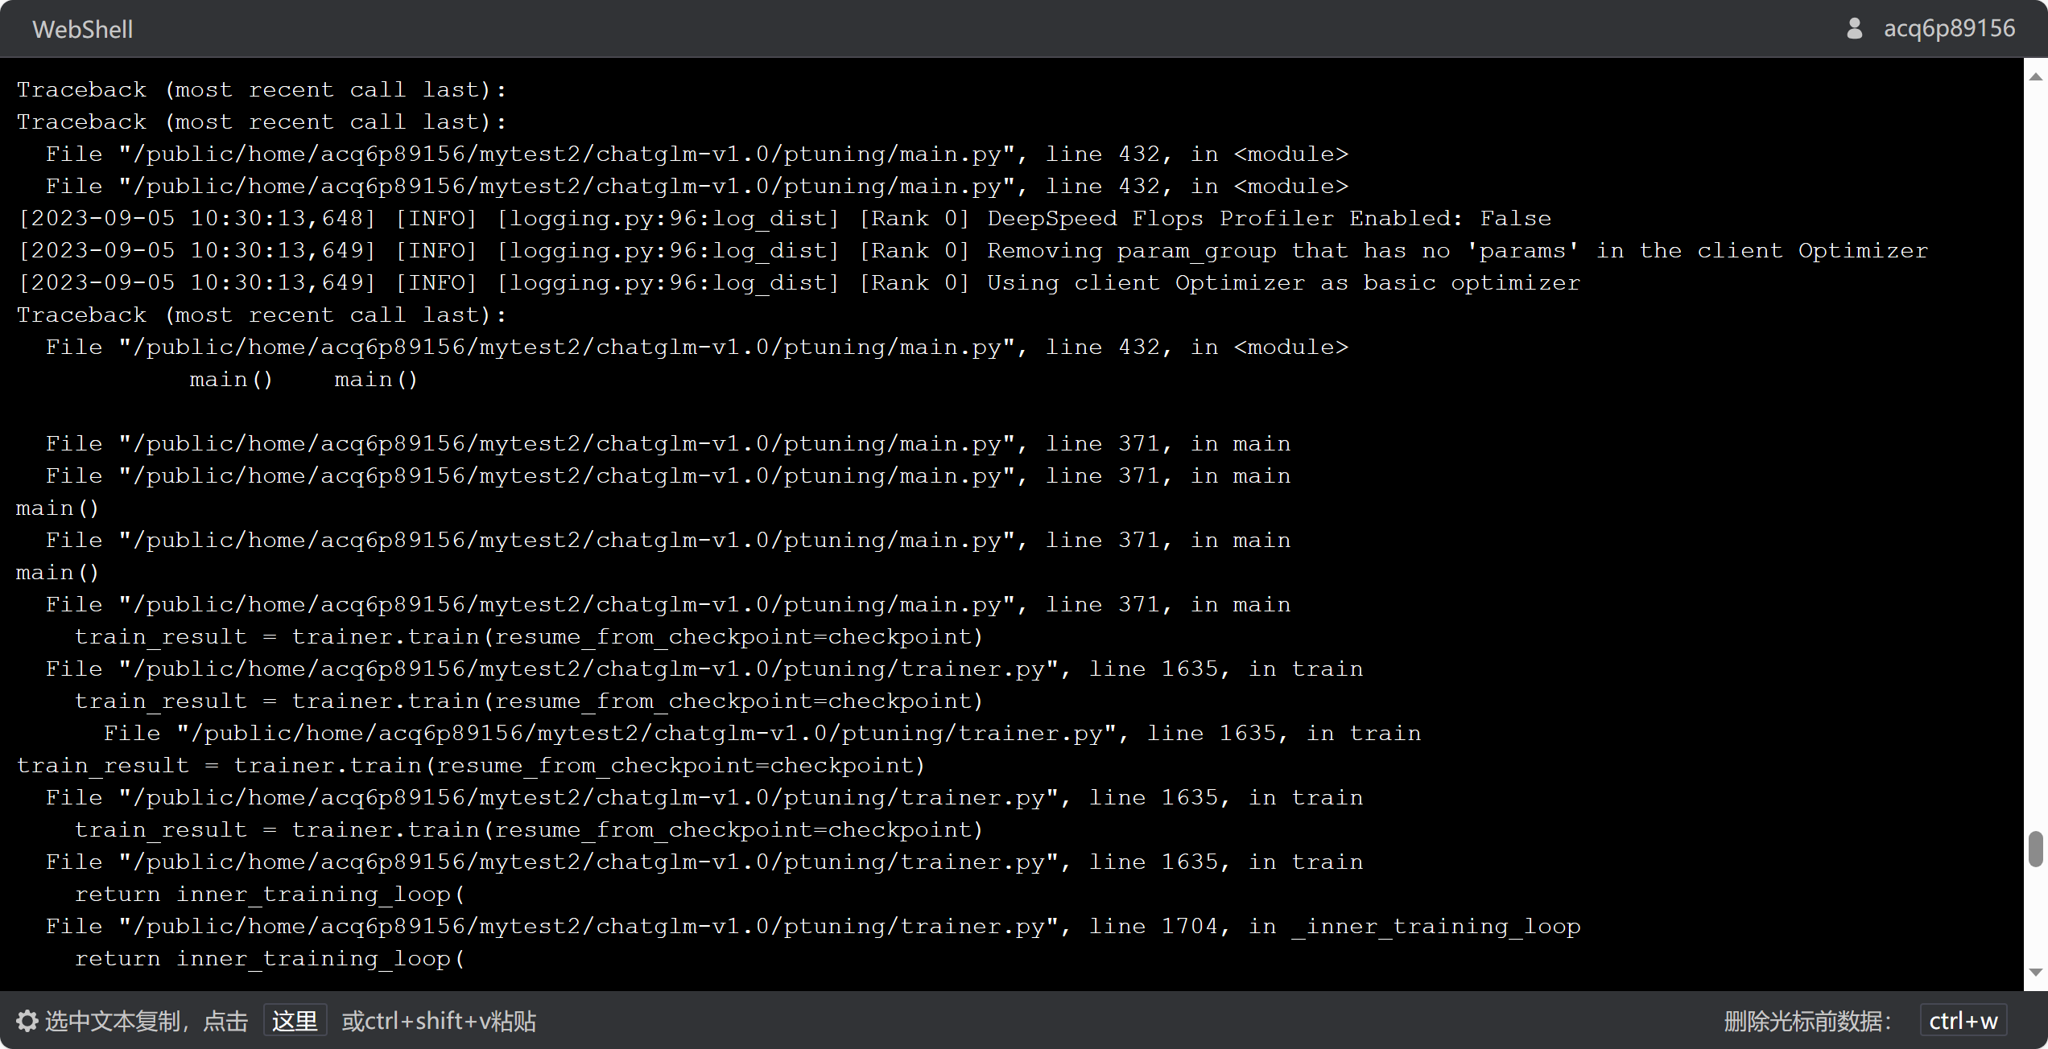Click the WebShell title
Screen dimensions: 2048x1049
[82, 30]
